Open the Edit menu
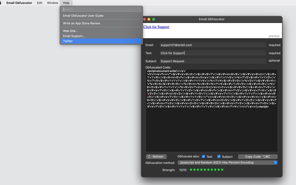 click(40, 3)
